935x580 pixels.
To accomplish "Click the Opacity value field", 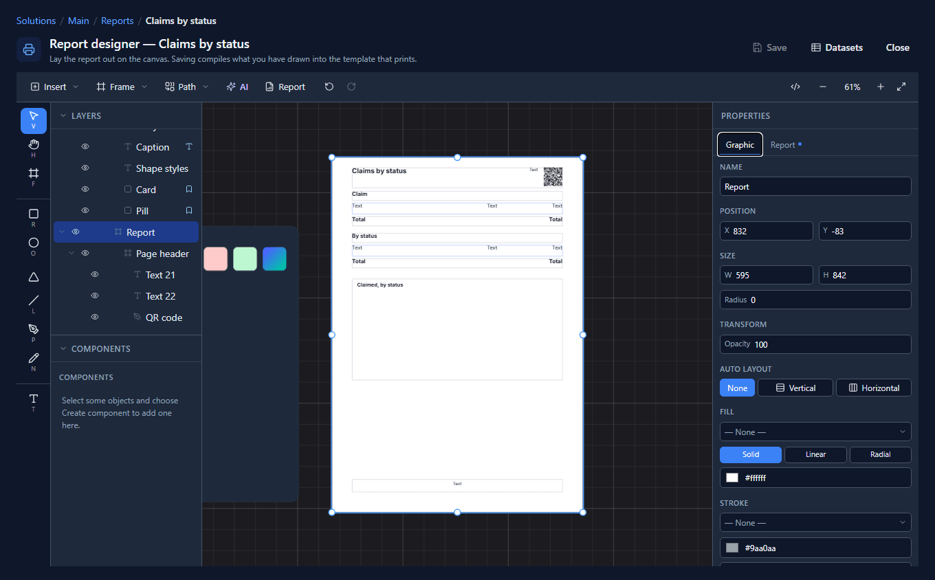I will pos(815,344).
